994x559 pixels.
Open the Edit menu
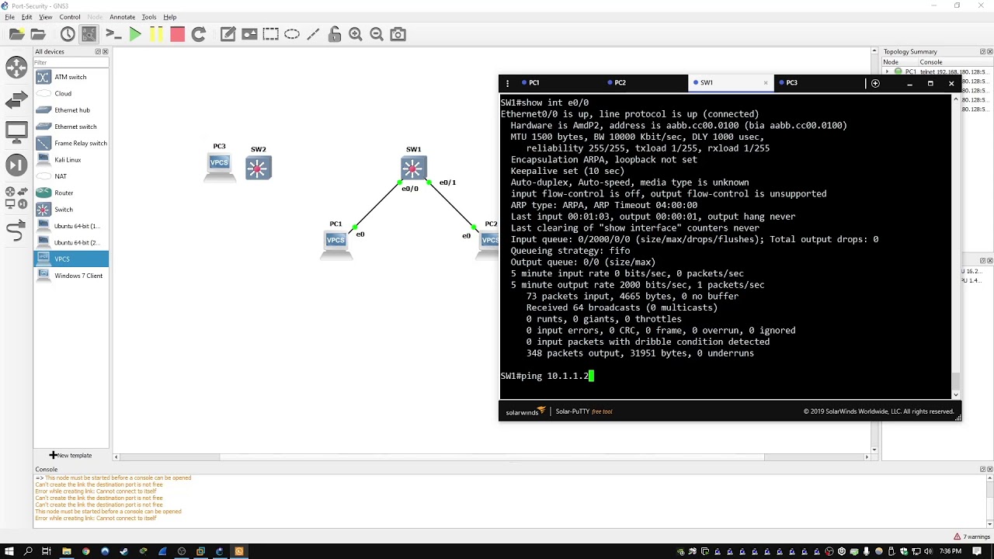pos(27,17)
